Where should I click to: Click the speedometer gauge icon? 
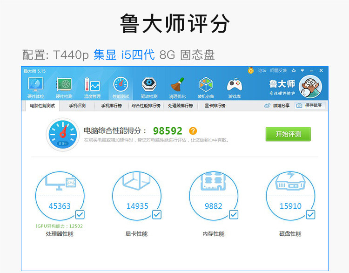63,135
